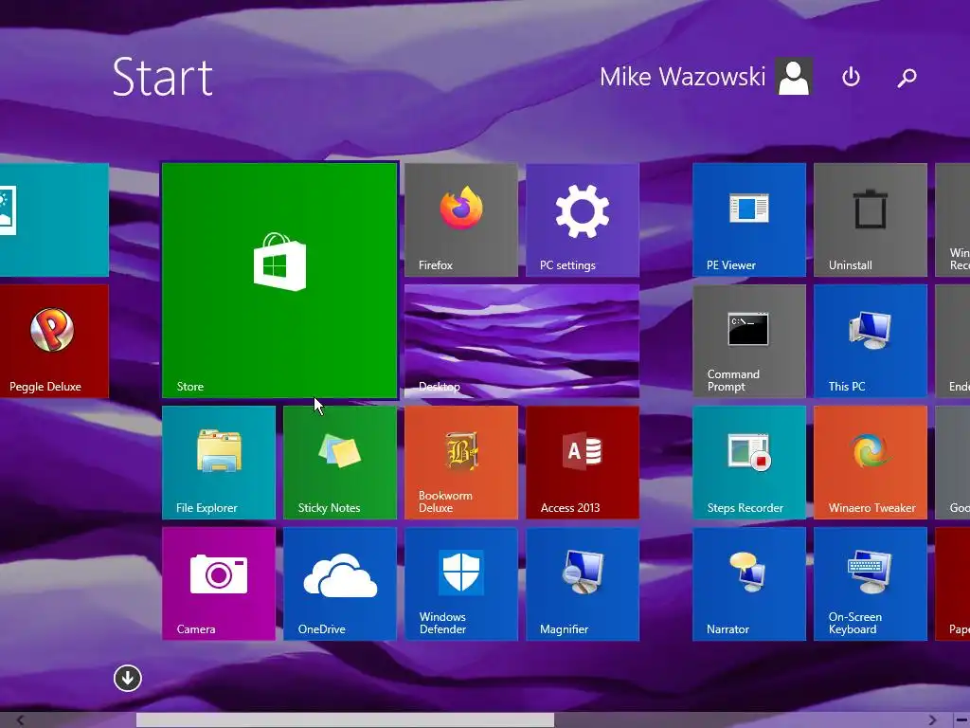Open the search magnifier icon
The width and height of the screenshot is (970, 728).
tap(907, 78)
